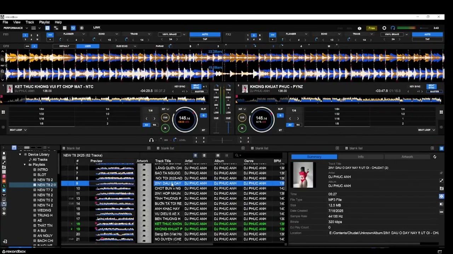This screenshot has height=254, width=453.
Task: Switch to the Info tab
Action: point(361,157)
